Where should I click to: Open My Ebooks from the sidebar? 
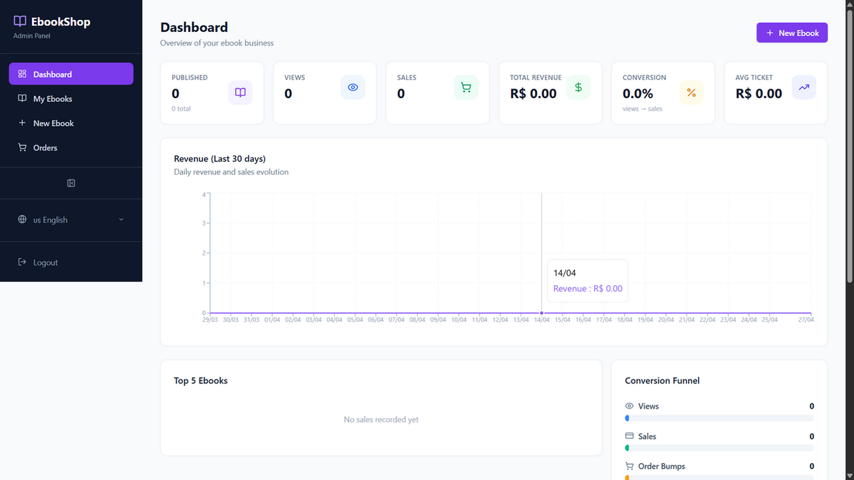click(x=71, y=99)
